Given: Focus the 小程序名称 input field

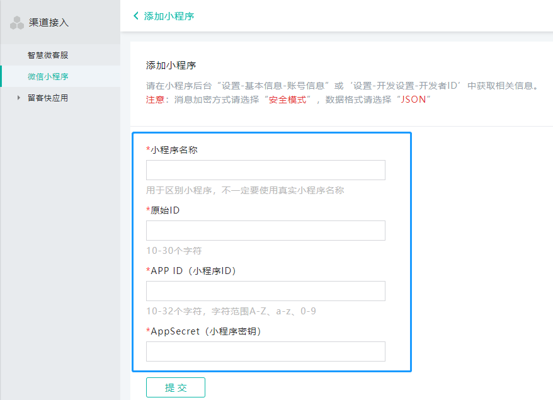Looking at the screenshot, I should tap(265, 170).
